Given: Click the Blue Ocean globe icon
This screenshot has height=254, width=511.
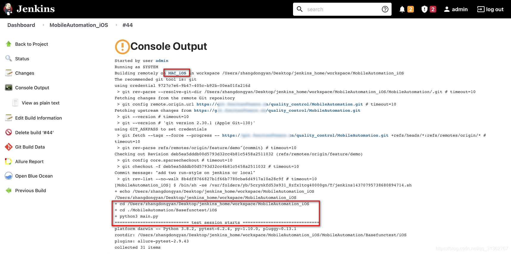Looking at the screenshot, I should tap(9, 176).
